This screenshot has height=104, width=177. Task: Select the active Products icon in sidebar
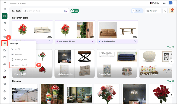point(5,16)
